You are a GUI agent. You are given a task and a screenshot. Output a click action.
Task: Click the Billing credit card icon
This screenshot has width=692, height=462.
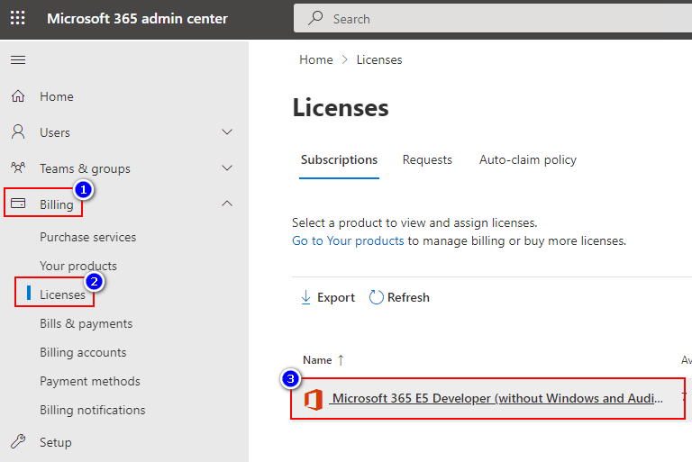(18, 204)
